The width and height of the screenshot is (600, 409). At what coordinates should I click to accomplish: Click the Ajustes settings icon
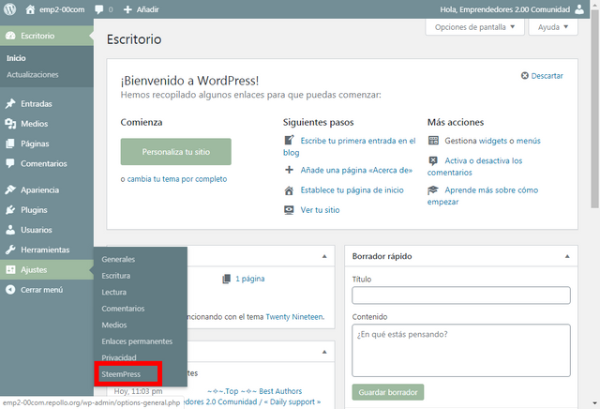(x=10, y=269)
